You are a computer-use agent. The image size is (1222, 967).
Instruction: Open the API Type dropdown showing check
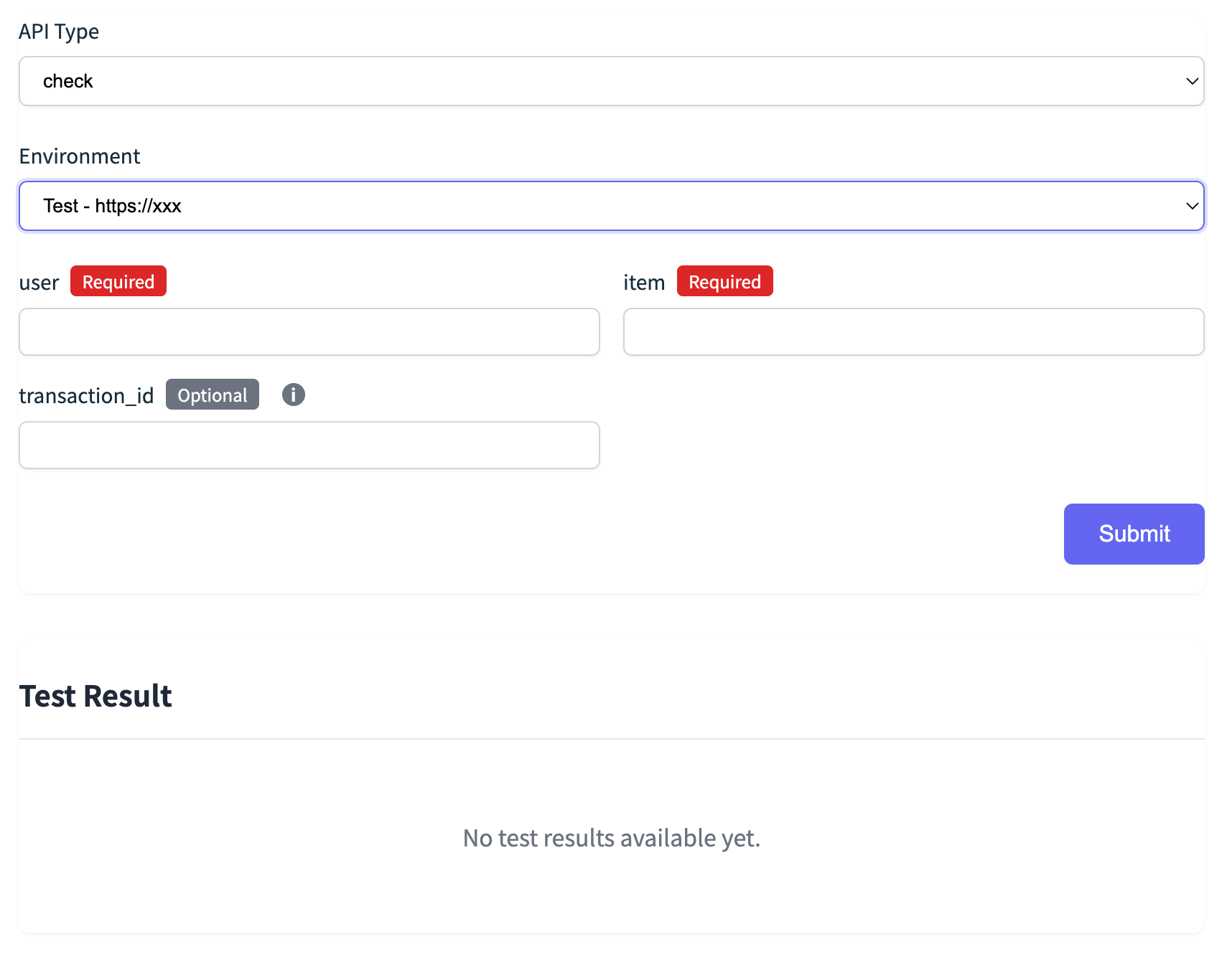pos(610,81)
